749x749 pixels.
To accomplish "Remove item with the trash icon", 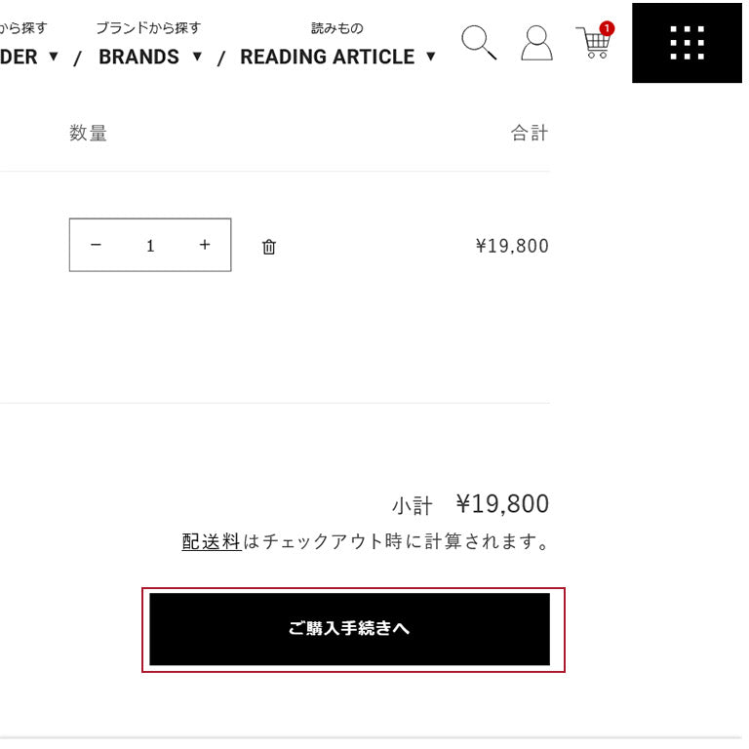I will (269, 247).
